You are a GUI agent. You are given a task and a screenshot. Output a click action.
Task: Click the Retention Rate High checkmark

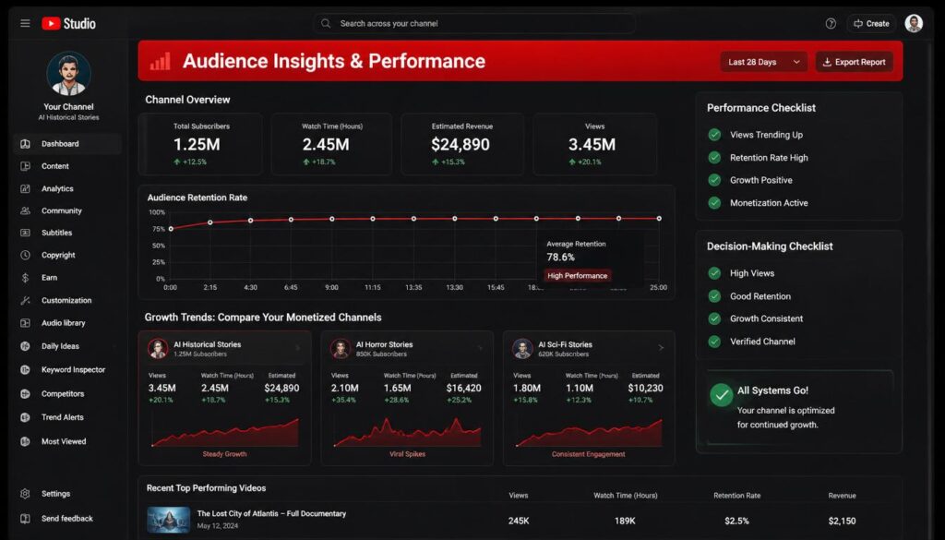715,157
